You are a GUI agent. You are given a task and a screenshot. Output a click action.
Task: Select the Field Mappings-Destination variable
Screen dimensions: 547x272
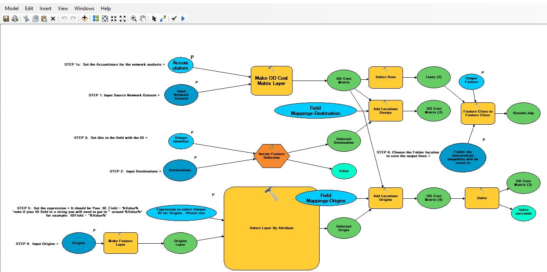(x=316, y=110)
